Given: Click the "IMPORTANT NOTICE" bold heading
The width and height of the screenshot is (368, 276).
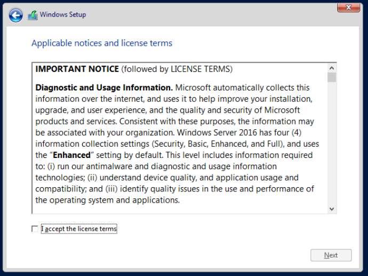Looking at the screenshot, I should [x=77, y=69].
